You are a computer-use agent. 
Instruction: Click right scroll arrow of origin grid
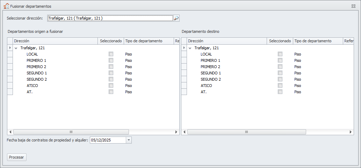[176, 132]
